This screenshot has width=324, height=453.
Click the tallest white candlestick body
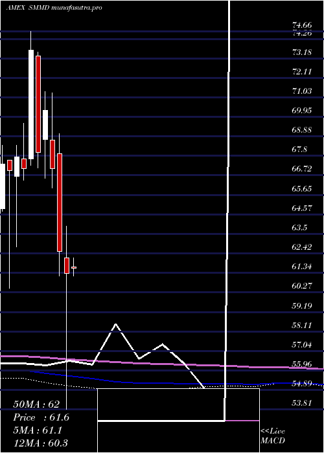31,104
